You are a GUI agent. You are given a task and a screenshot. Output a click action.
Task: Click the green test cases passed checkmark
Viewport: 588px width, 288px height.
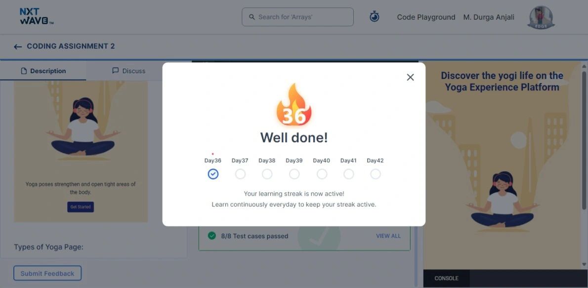(212, 236)
